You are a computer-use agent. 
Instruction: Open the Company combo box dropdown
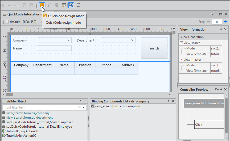(x=69, y=40)
